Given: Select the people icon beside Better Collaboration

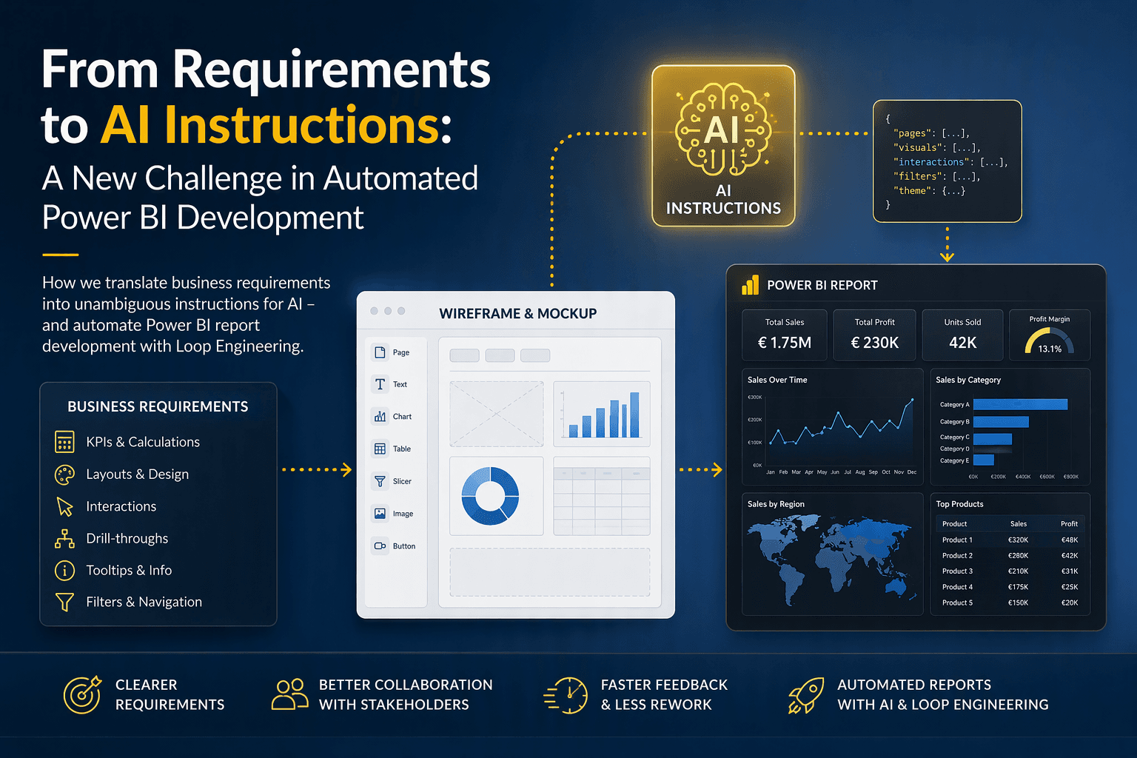Looking at the screenshot, I should (x=290, y=694).
